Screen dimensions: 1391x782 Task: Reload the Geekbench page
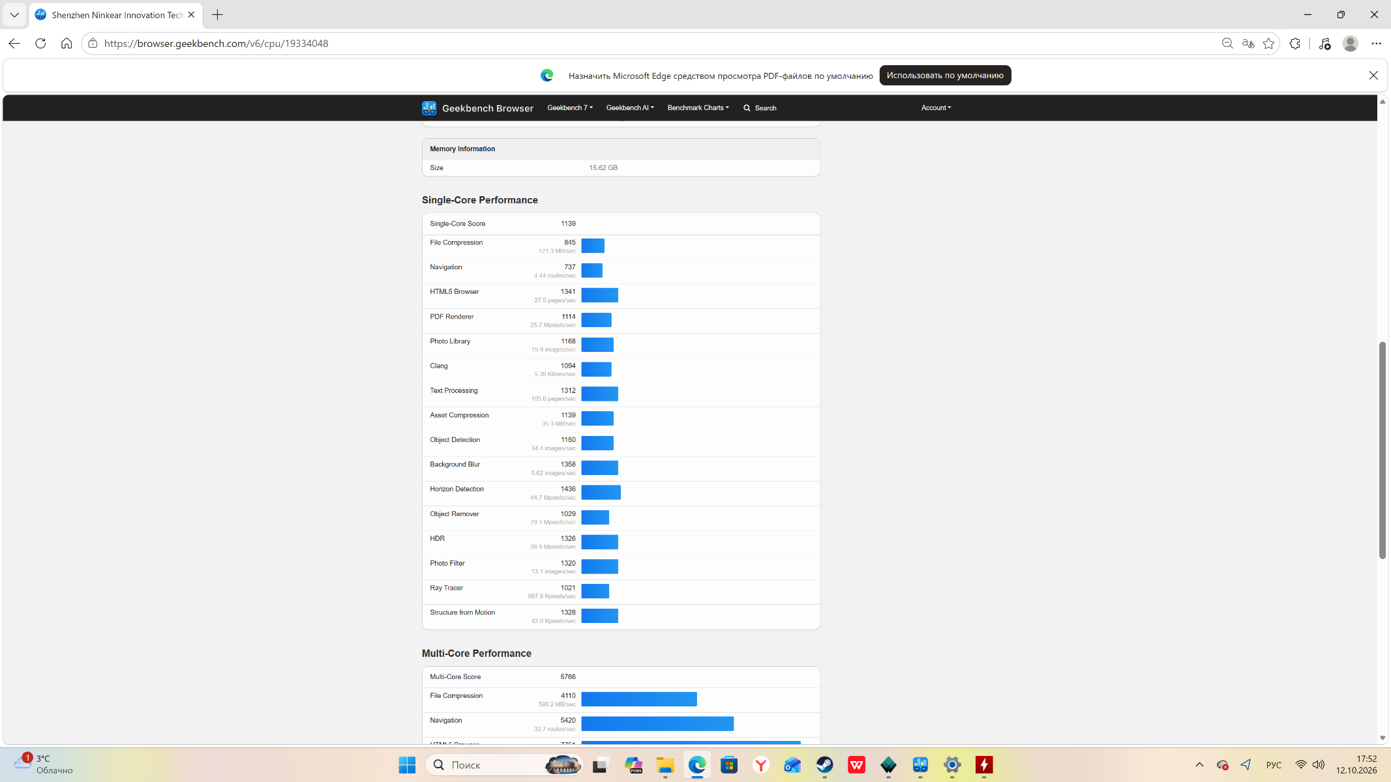[40, 43]
